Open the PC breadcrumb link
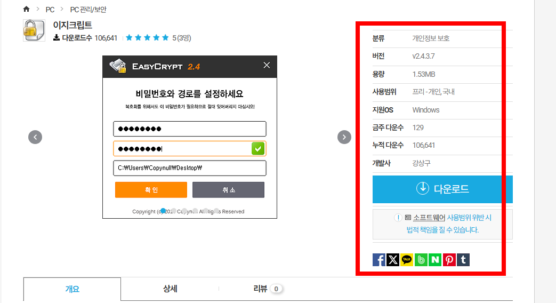This screenshot has width=556, height=303. [50, 10]
